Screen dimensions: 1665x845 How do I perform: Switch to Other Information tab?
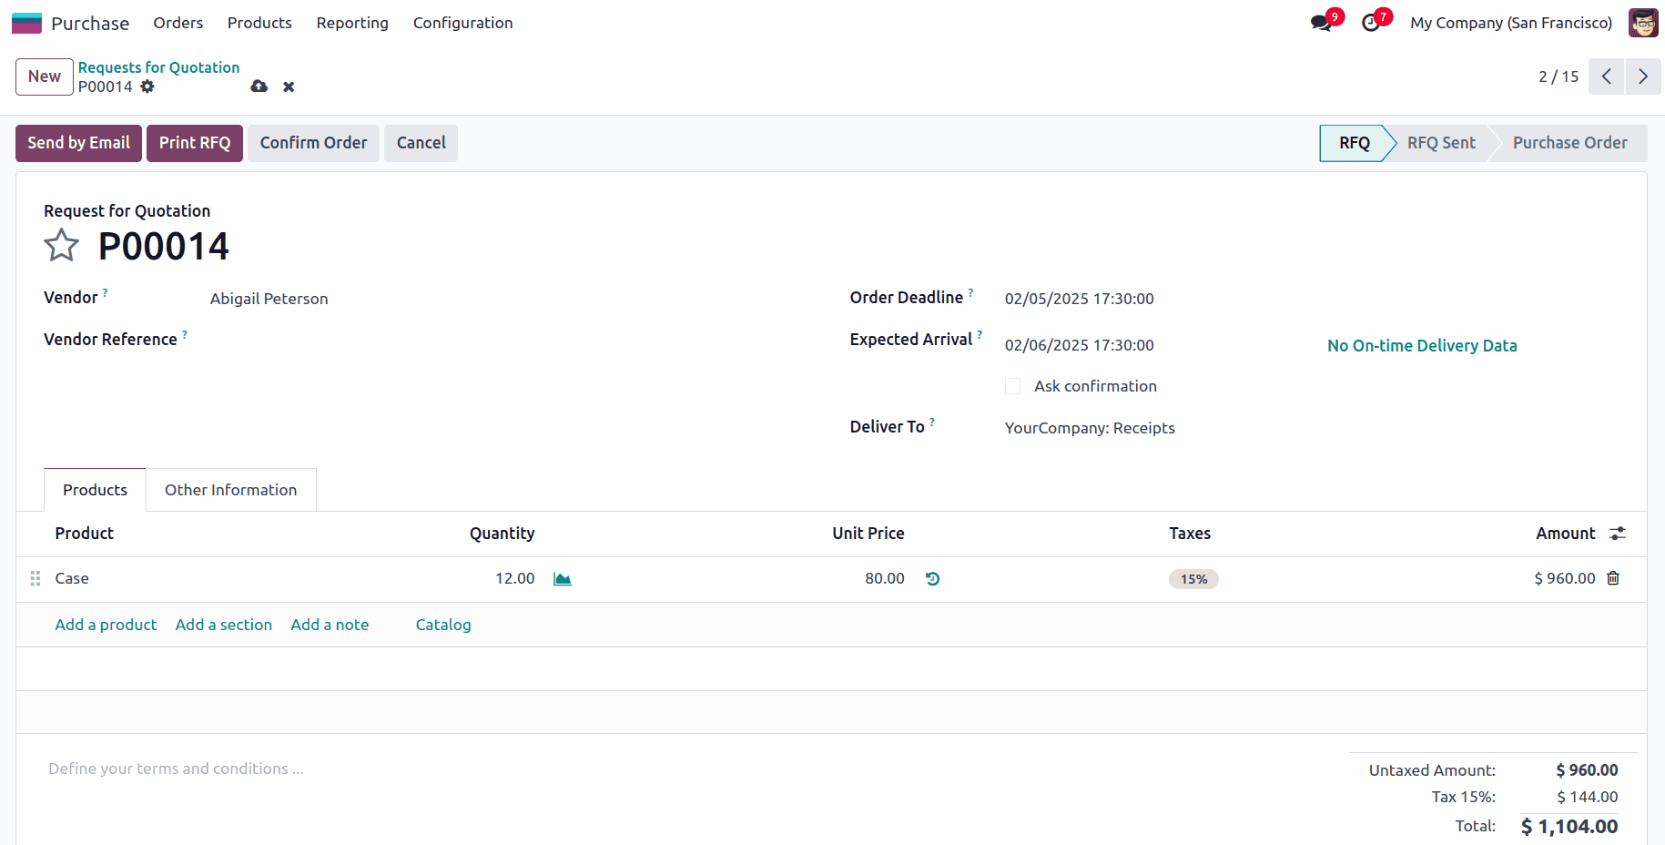[231, 490]
